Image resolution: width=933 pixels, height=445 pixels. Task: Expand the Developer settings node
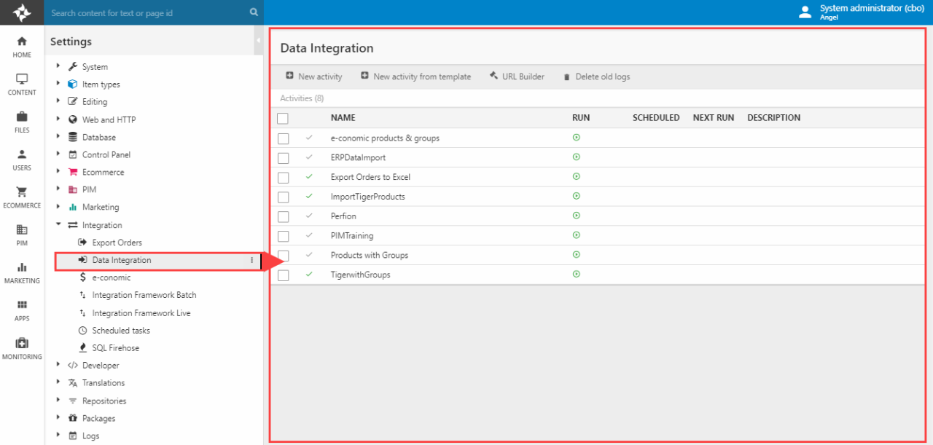click(x=58, y=365)
